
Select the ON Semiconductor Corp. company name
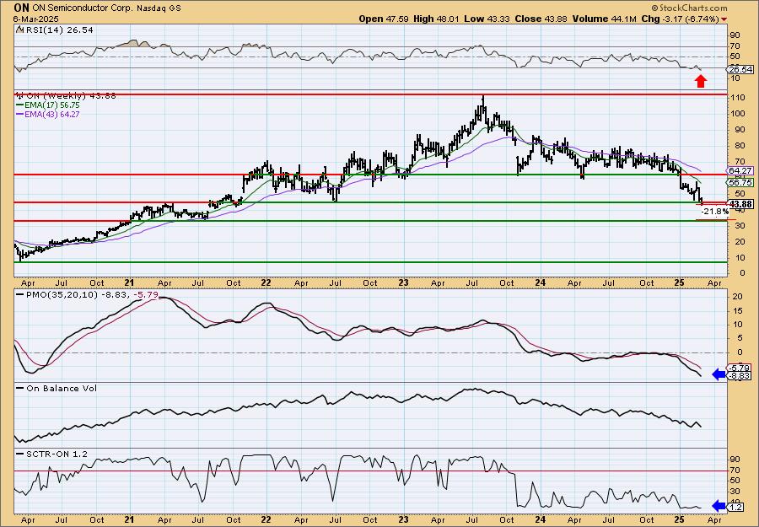pos(83,8)
